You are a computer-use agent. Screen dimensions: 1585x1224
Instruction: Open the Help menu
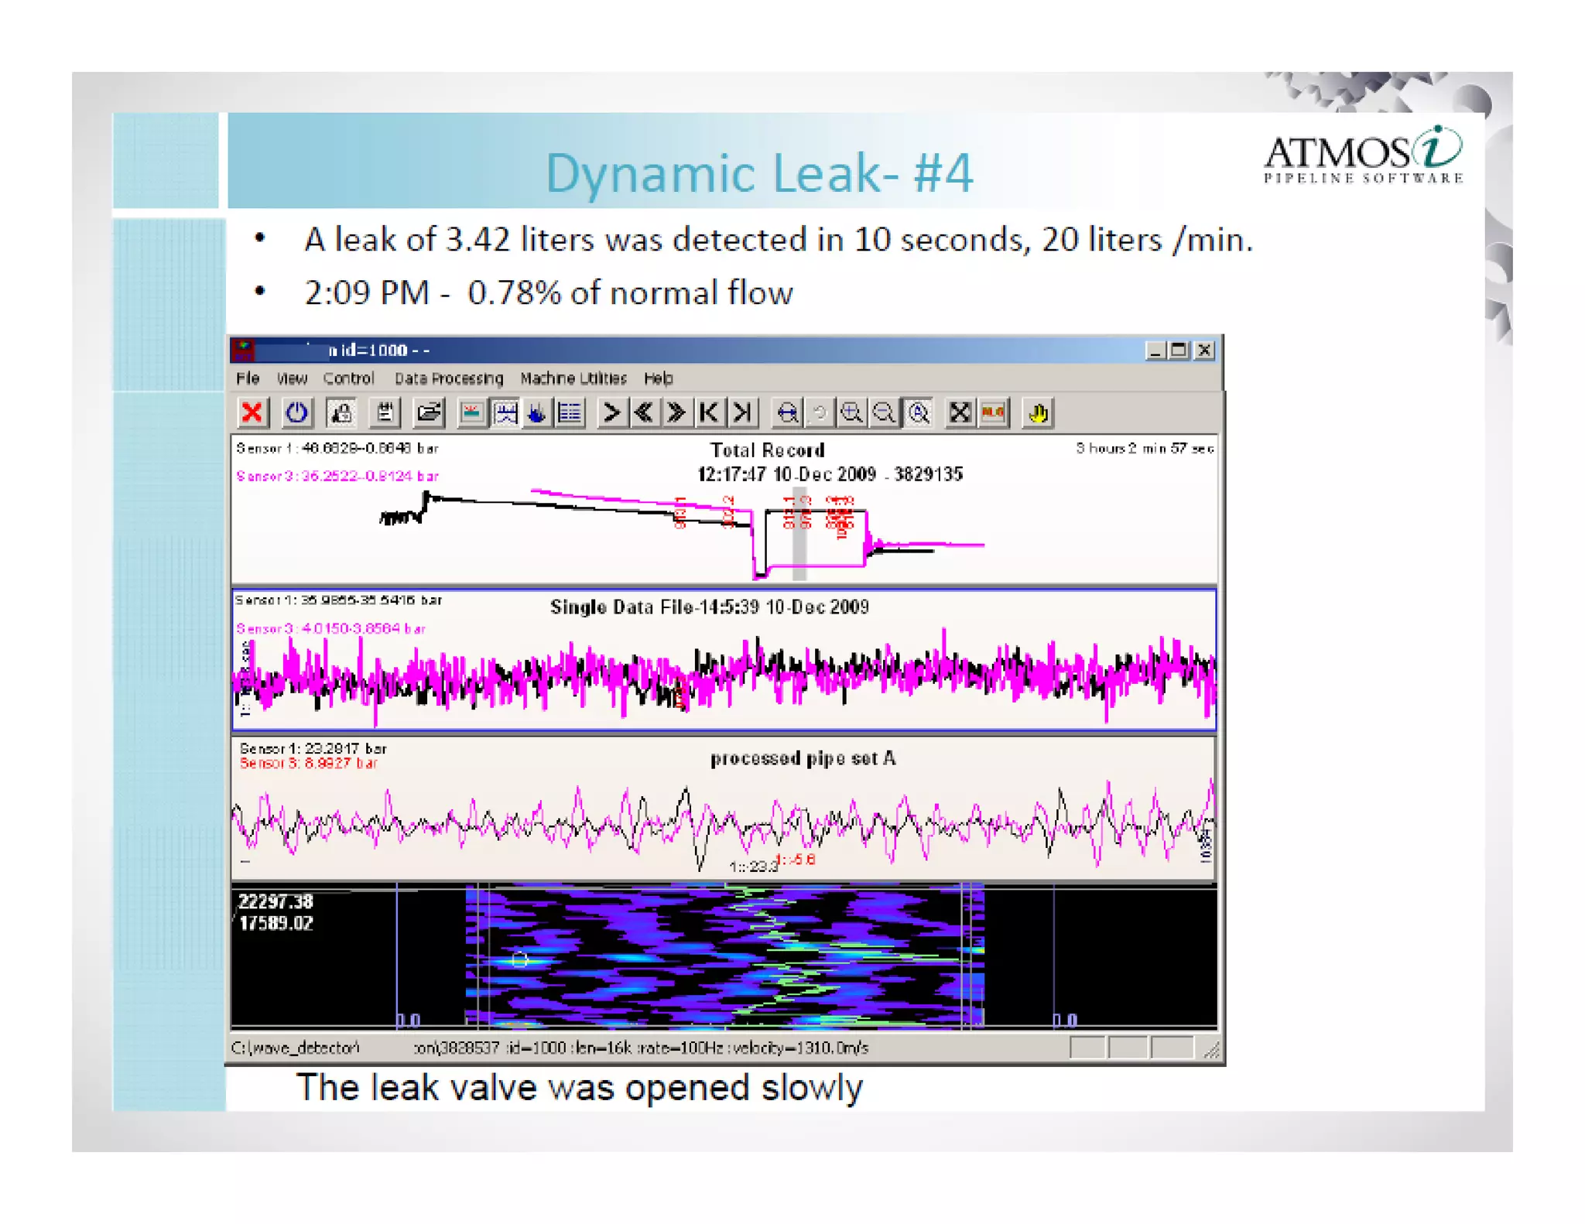[658, 378]
